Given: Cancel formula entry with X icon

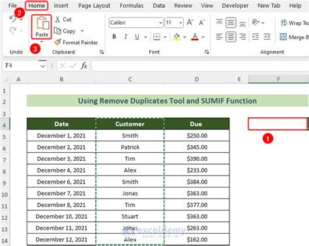Looking at the screenshot, I should tap(63, 66).
